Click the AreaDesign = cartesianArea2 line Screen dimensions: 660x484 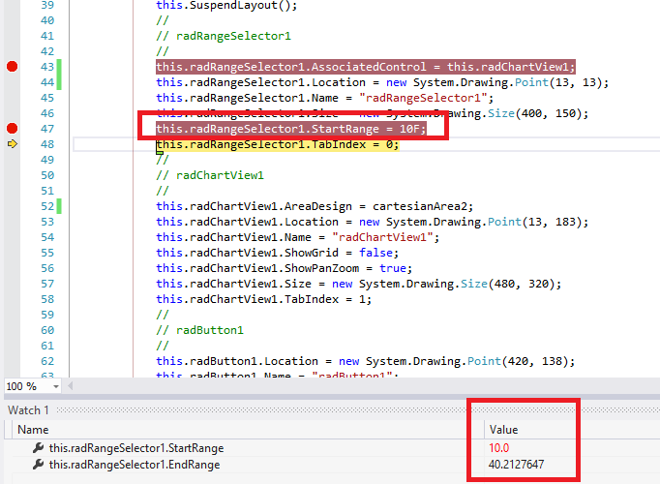tap(315, 206)
